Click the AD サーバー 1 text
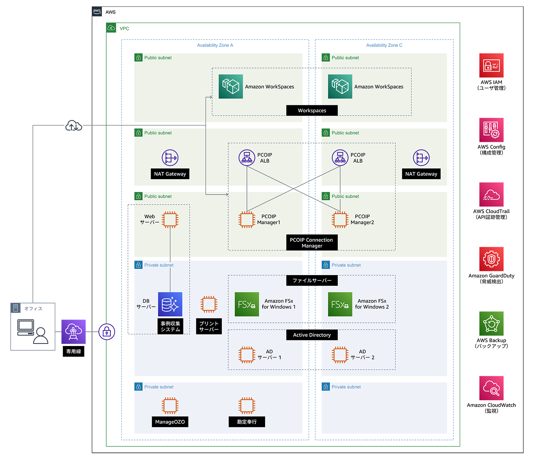Screen dimensions: 534x460 click(270, 354)
